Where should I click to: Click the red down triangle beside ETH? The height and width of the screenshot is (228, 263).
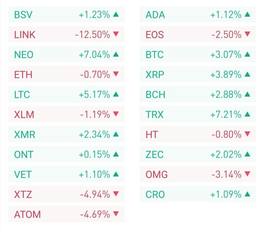(x=116, y=75)
